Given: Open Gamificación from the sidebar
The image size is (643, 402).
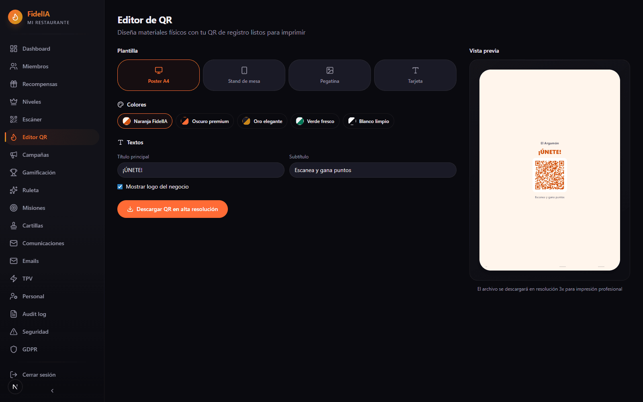Looking at the screenshot, I should [x=52, y=172].
